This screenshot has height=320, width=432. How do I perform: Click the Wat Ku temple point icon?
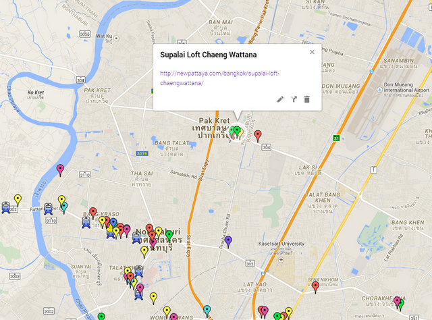(116, 38)
